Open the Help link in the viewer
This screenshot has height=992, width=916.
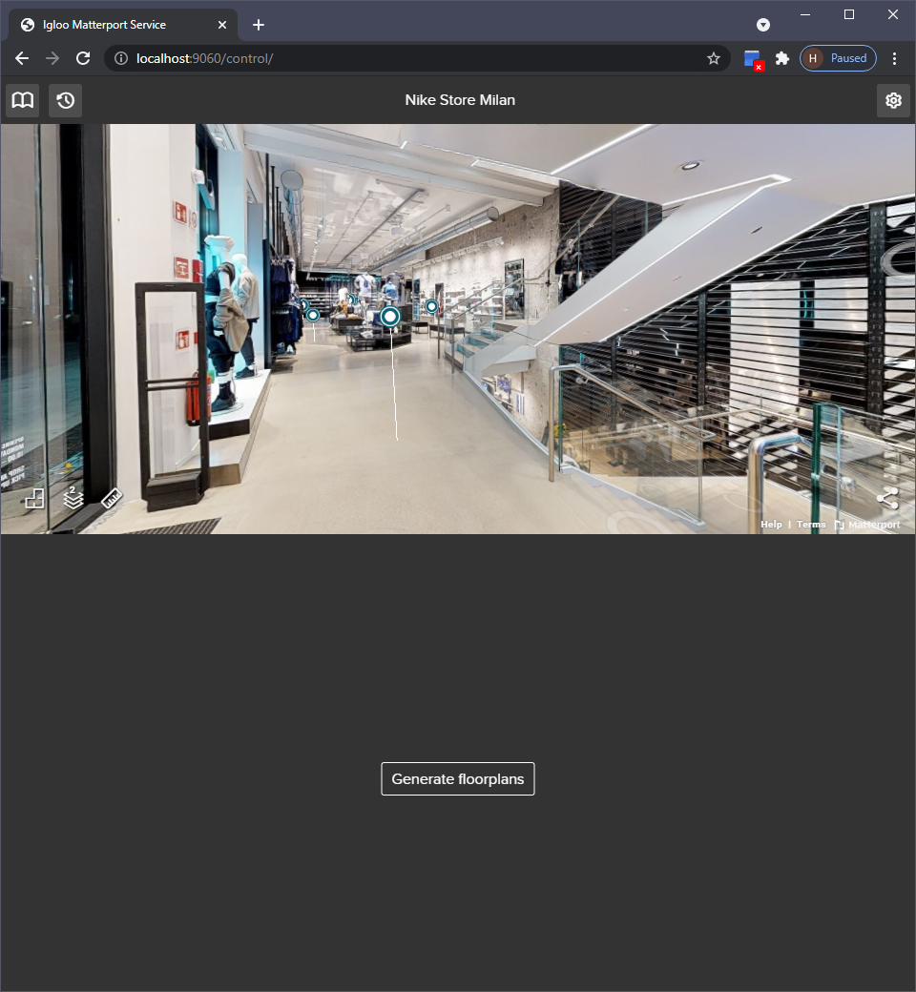pos(771,525)
